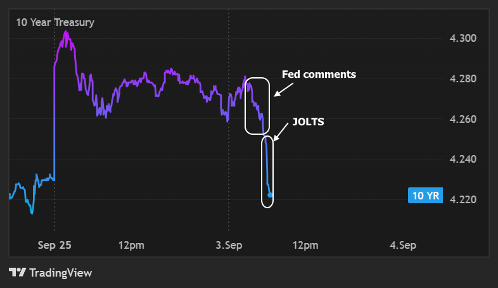Select the Fed comments annotation label
Image resolution: width=498 pixels, height=288 pixels.
(x=319, y=74)
